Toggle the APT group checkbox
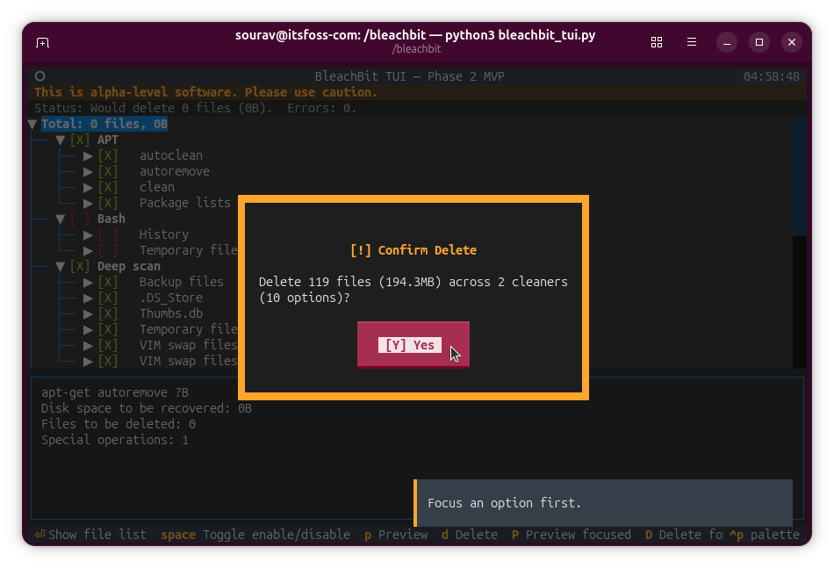Image resolution: width=834 pixels, height=568 pixels. [80, 140]
